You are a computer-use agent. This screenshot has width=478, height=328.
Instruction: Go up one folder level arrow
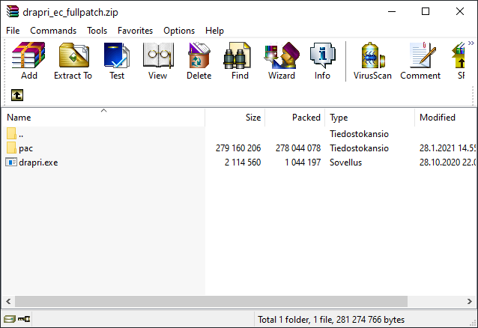tap(16, 95)
